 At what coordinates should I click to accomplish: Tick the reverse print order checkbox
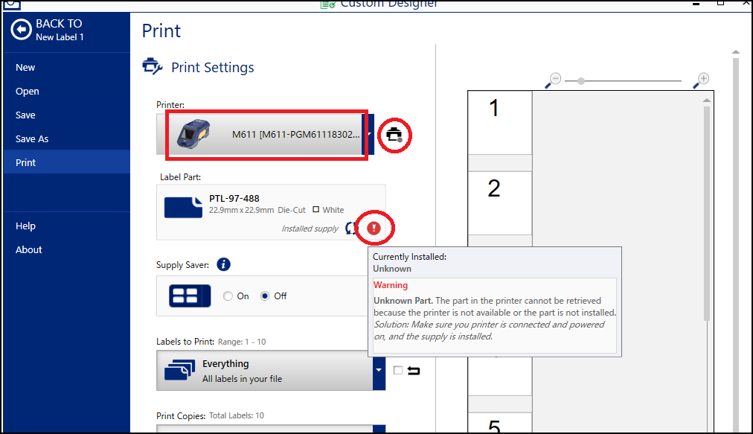(397, 370)
